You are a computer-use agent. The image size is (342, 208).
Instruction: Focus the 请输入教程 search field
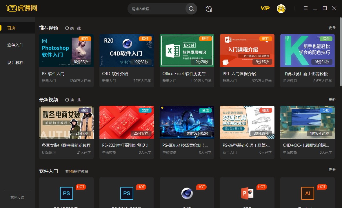(157, 9)
